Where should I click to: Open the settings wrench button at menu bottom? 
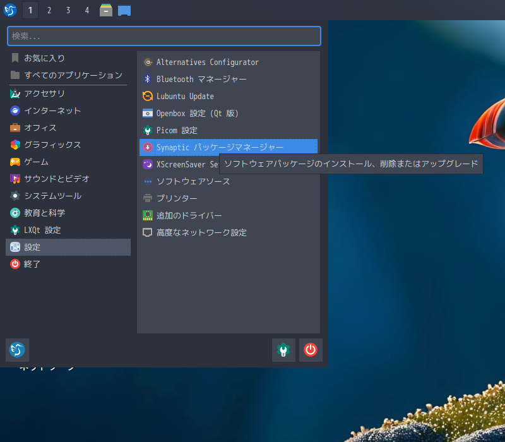[x=283, y=350]
